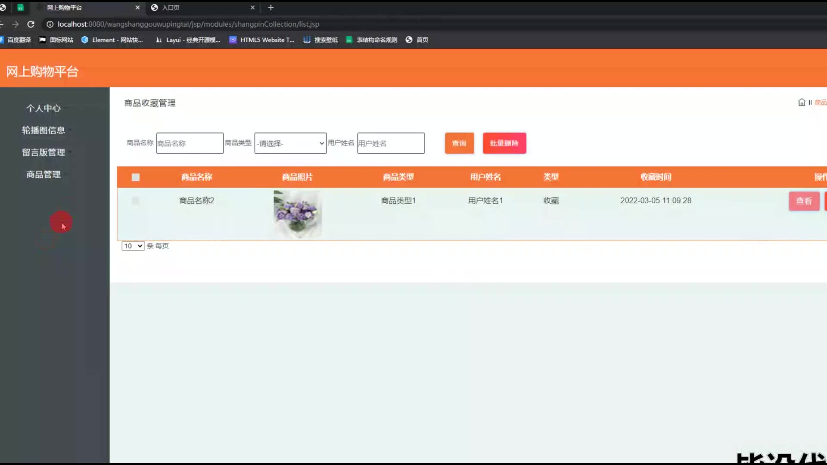Click the 用户姓名 column header
Viewport: 827px width, 465px height.
click(485, 177)
